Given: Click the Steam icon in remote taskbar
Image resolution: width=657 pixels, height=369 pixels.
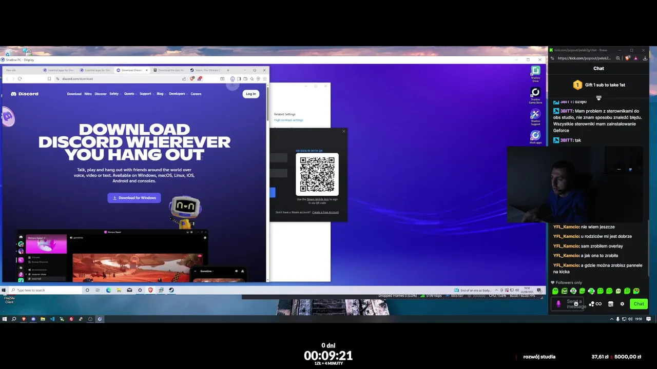Looking at the screenshot, I should pyautogui.click(x=171, y=290).
